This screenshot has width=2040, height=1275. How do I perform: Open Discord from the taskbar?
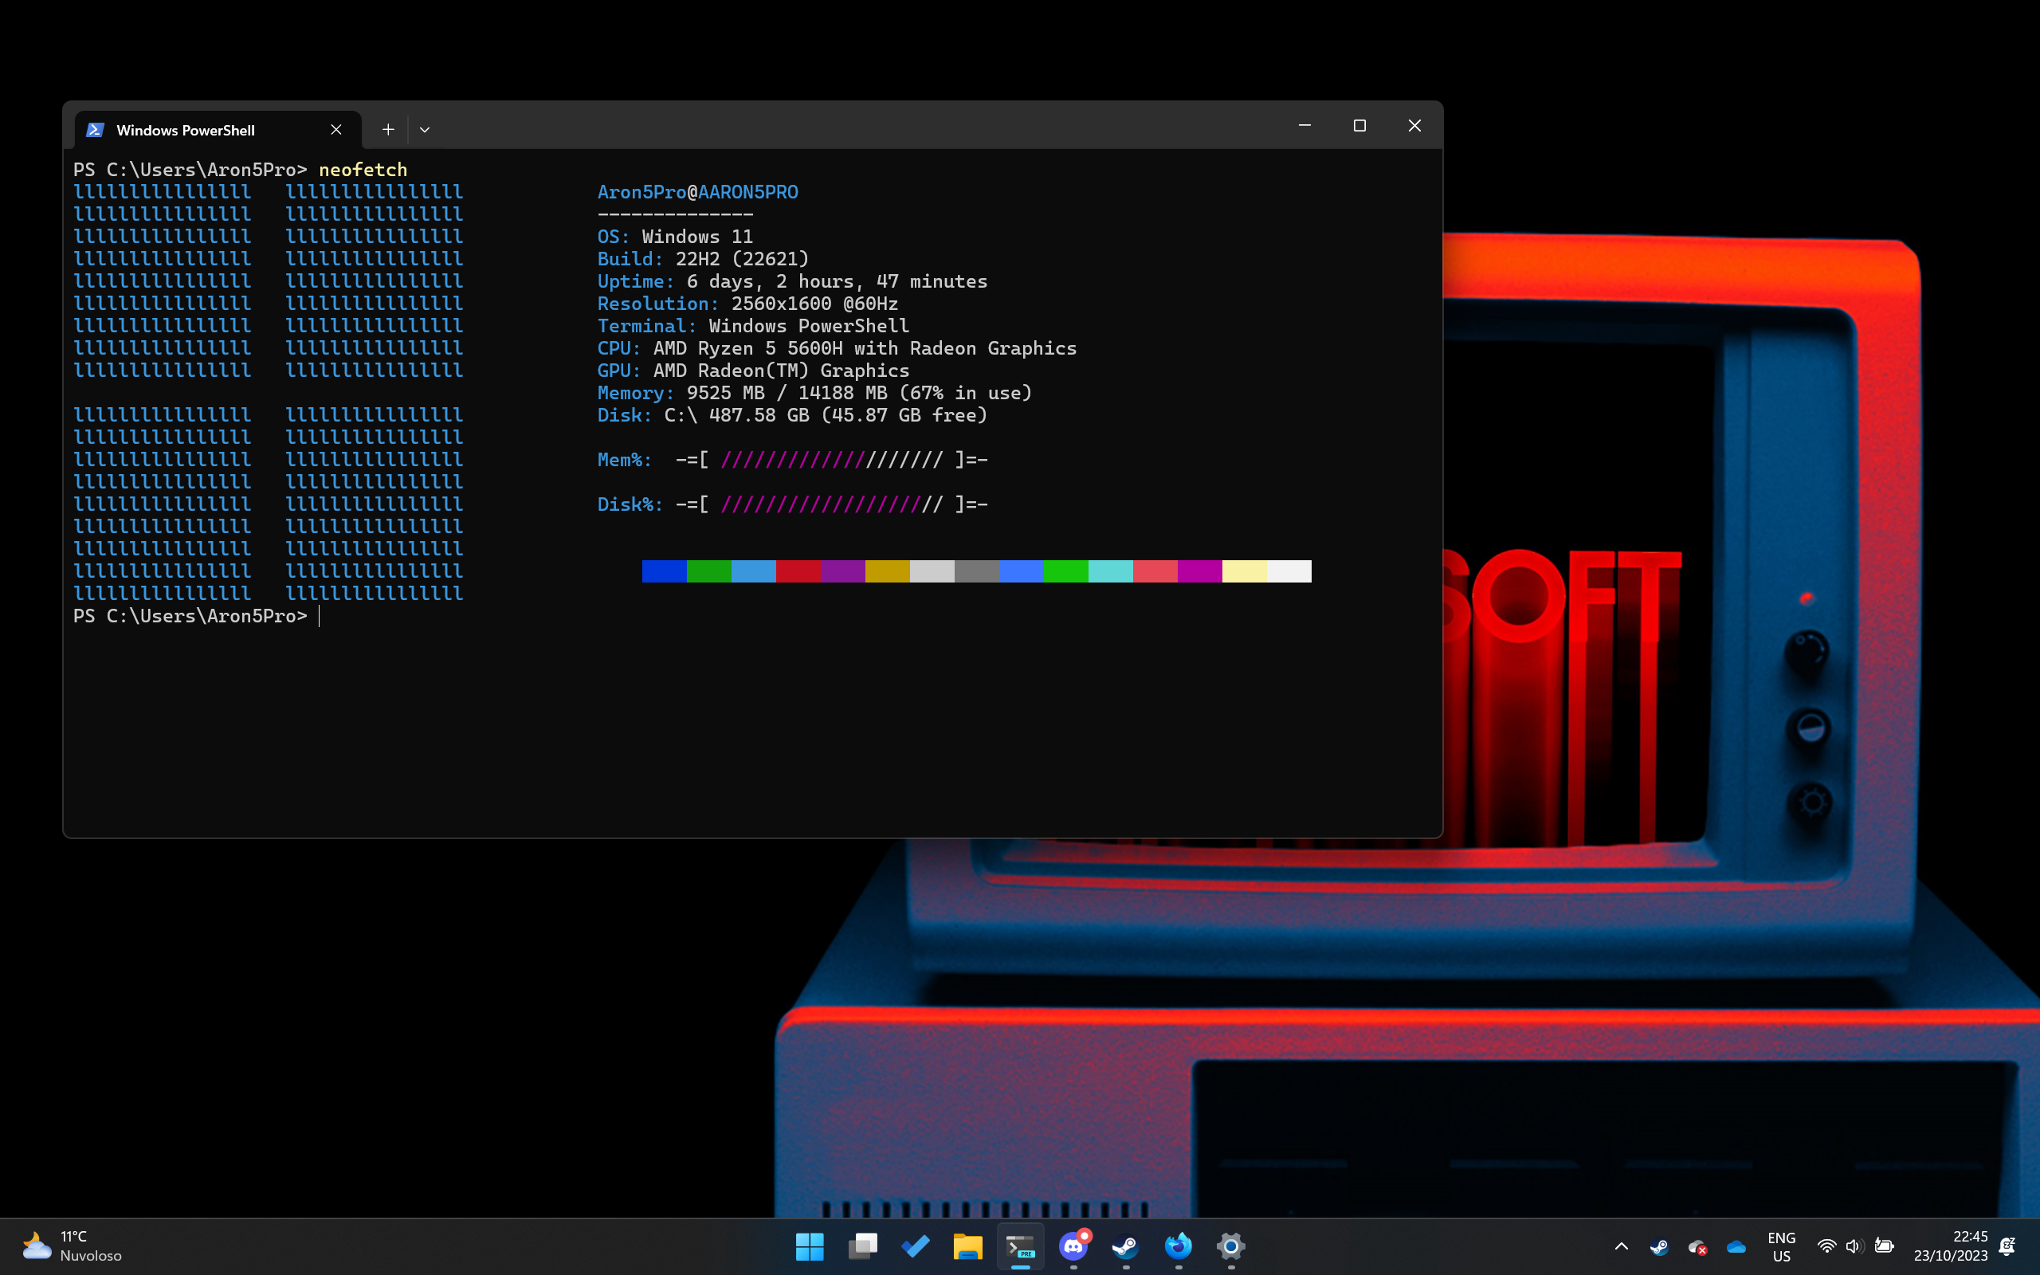1073,1246
